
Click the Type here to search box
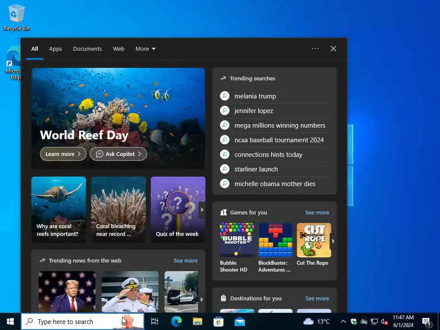tap(82, 321)
